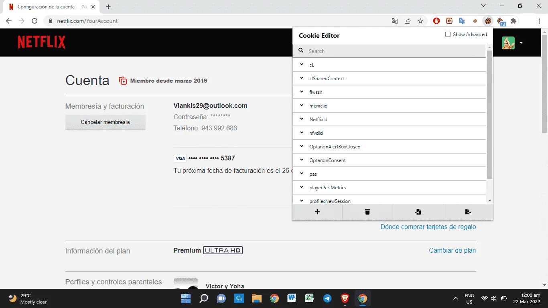Open the taskbar Search magnifier
548x308 pixels.
[x=204, y=298]
